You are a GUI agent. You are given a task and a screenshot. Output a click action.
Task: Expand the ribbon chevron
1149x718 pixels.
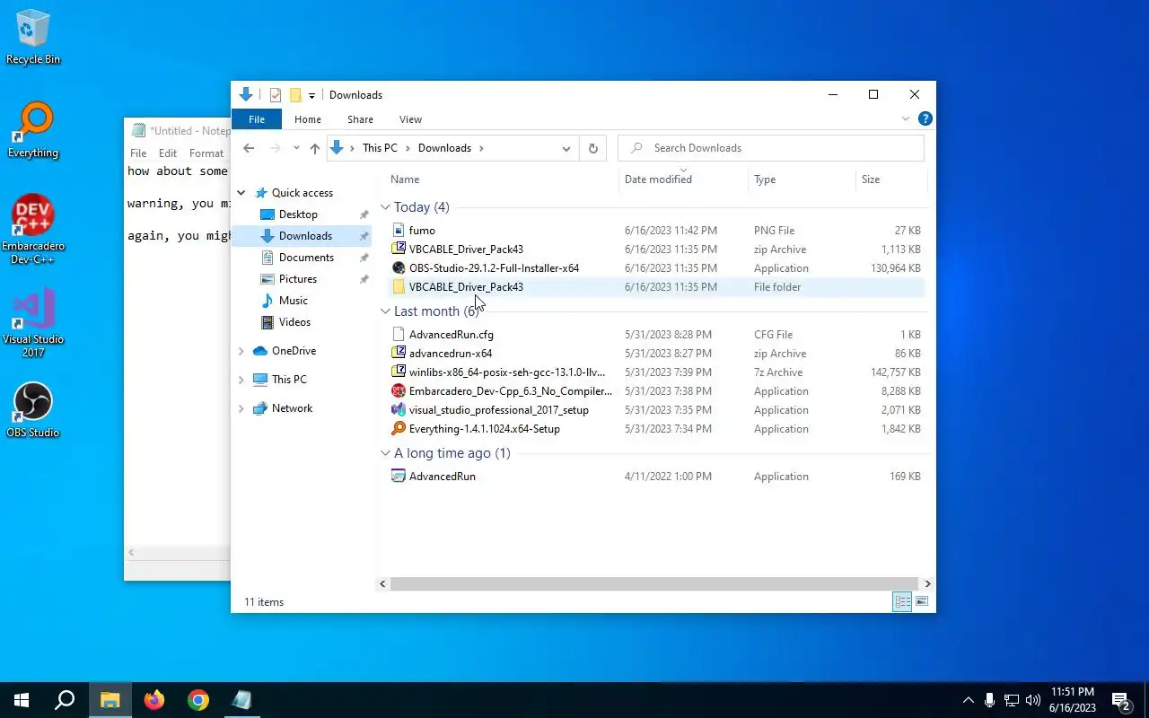coord(906,118)
